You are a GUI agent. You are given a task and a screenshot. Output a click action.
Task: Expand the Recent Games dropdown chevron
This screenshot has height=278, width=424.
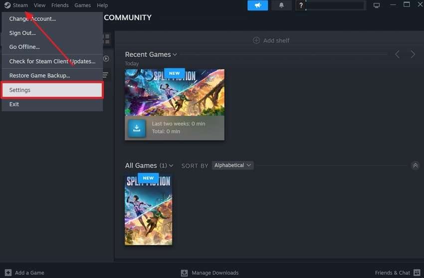coord(175,54)
